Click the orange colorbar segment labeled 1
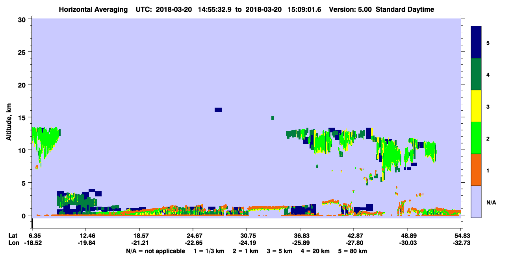 pyautogui.click(x=476, y=170)
